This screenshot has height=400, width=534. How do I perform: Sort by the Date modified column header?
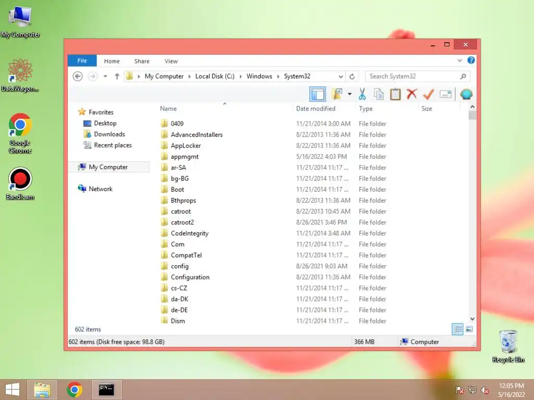tap(315, 108)
